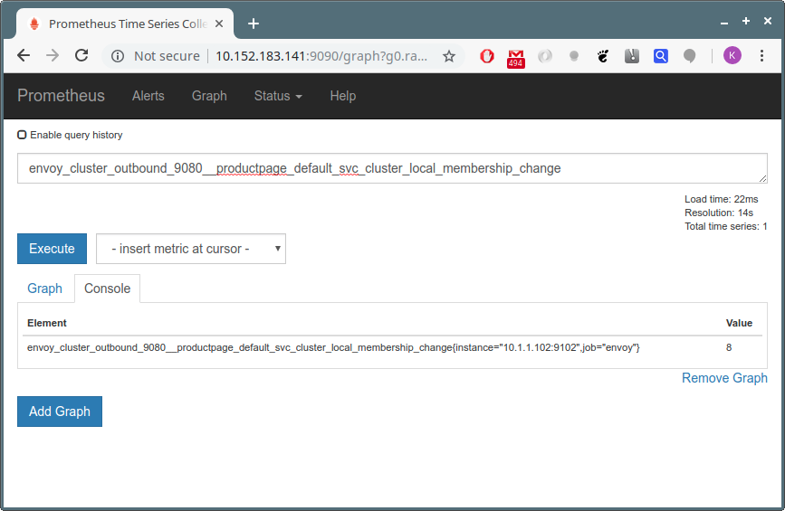Open Chrome's three-dot menu
This screenshot has width=785, height=511.
(761, 55)
